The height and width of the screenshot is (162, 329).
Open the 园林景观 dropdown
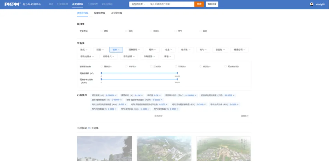pyautogui.click(x=134, y=50)
